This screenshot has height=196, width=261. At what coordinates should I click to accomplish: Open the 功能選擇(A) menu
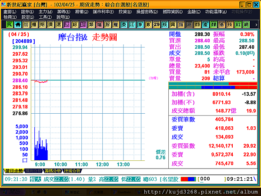pyautogui.click(x=216, y=12)
